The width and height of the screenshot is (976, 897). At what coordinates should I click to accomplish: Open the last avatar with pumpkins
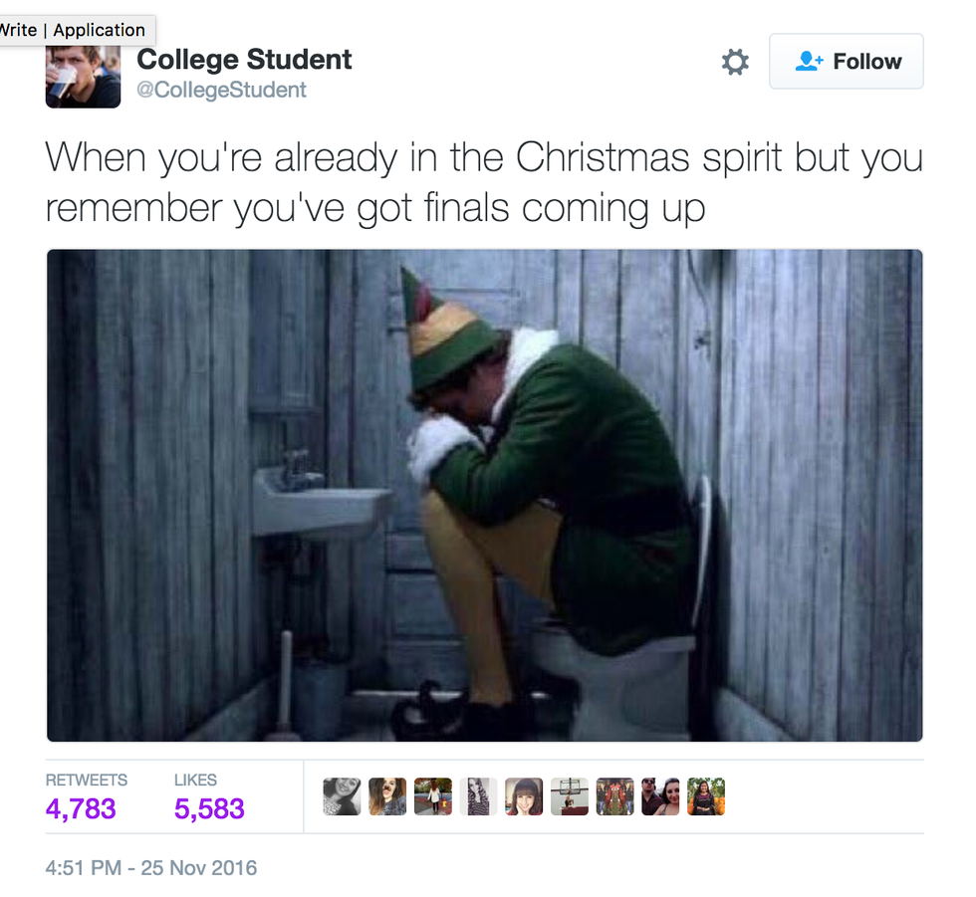[x=706, y=796]
